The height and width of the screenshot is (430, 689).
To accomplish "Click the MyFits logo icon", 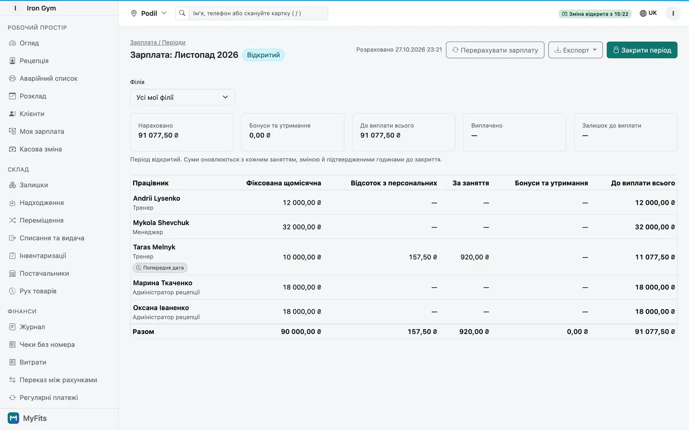I will (x=13, y=418).
